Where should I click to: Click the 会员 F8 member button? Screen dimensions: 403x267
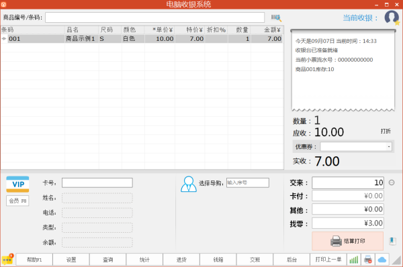click(x=17, y=201)
